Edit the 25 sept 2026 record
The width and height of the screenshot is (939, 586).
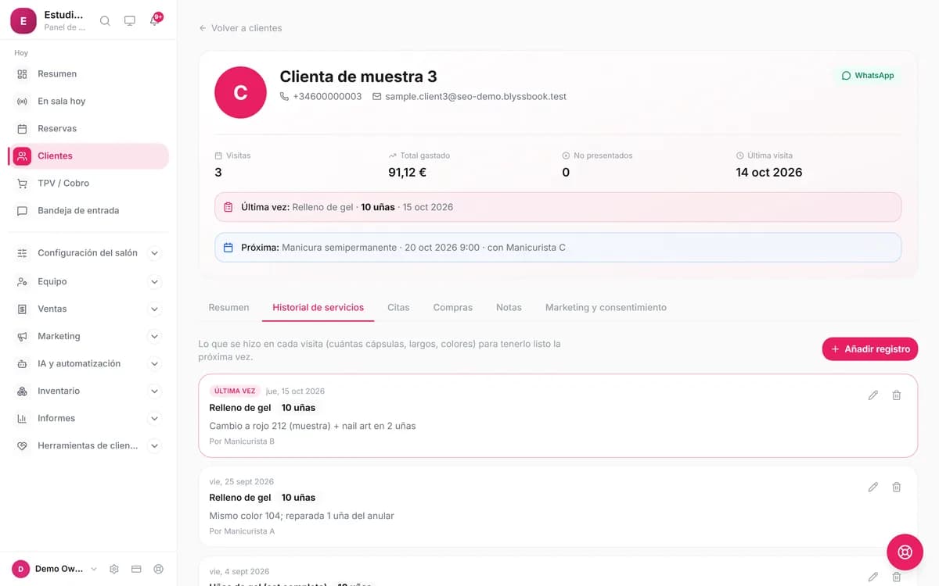tap(873, 487)
